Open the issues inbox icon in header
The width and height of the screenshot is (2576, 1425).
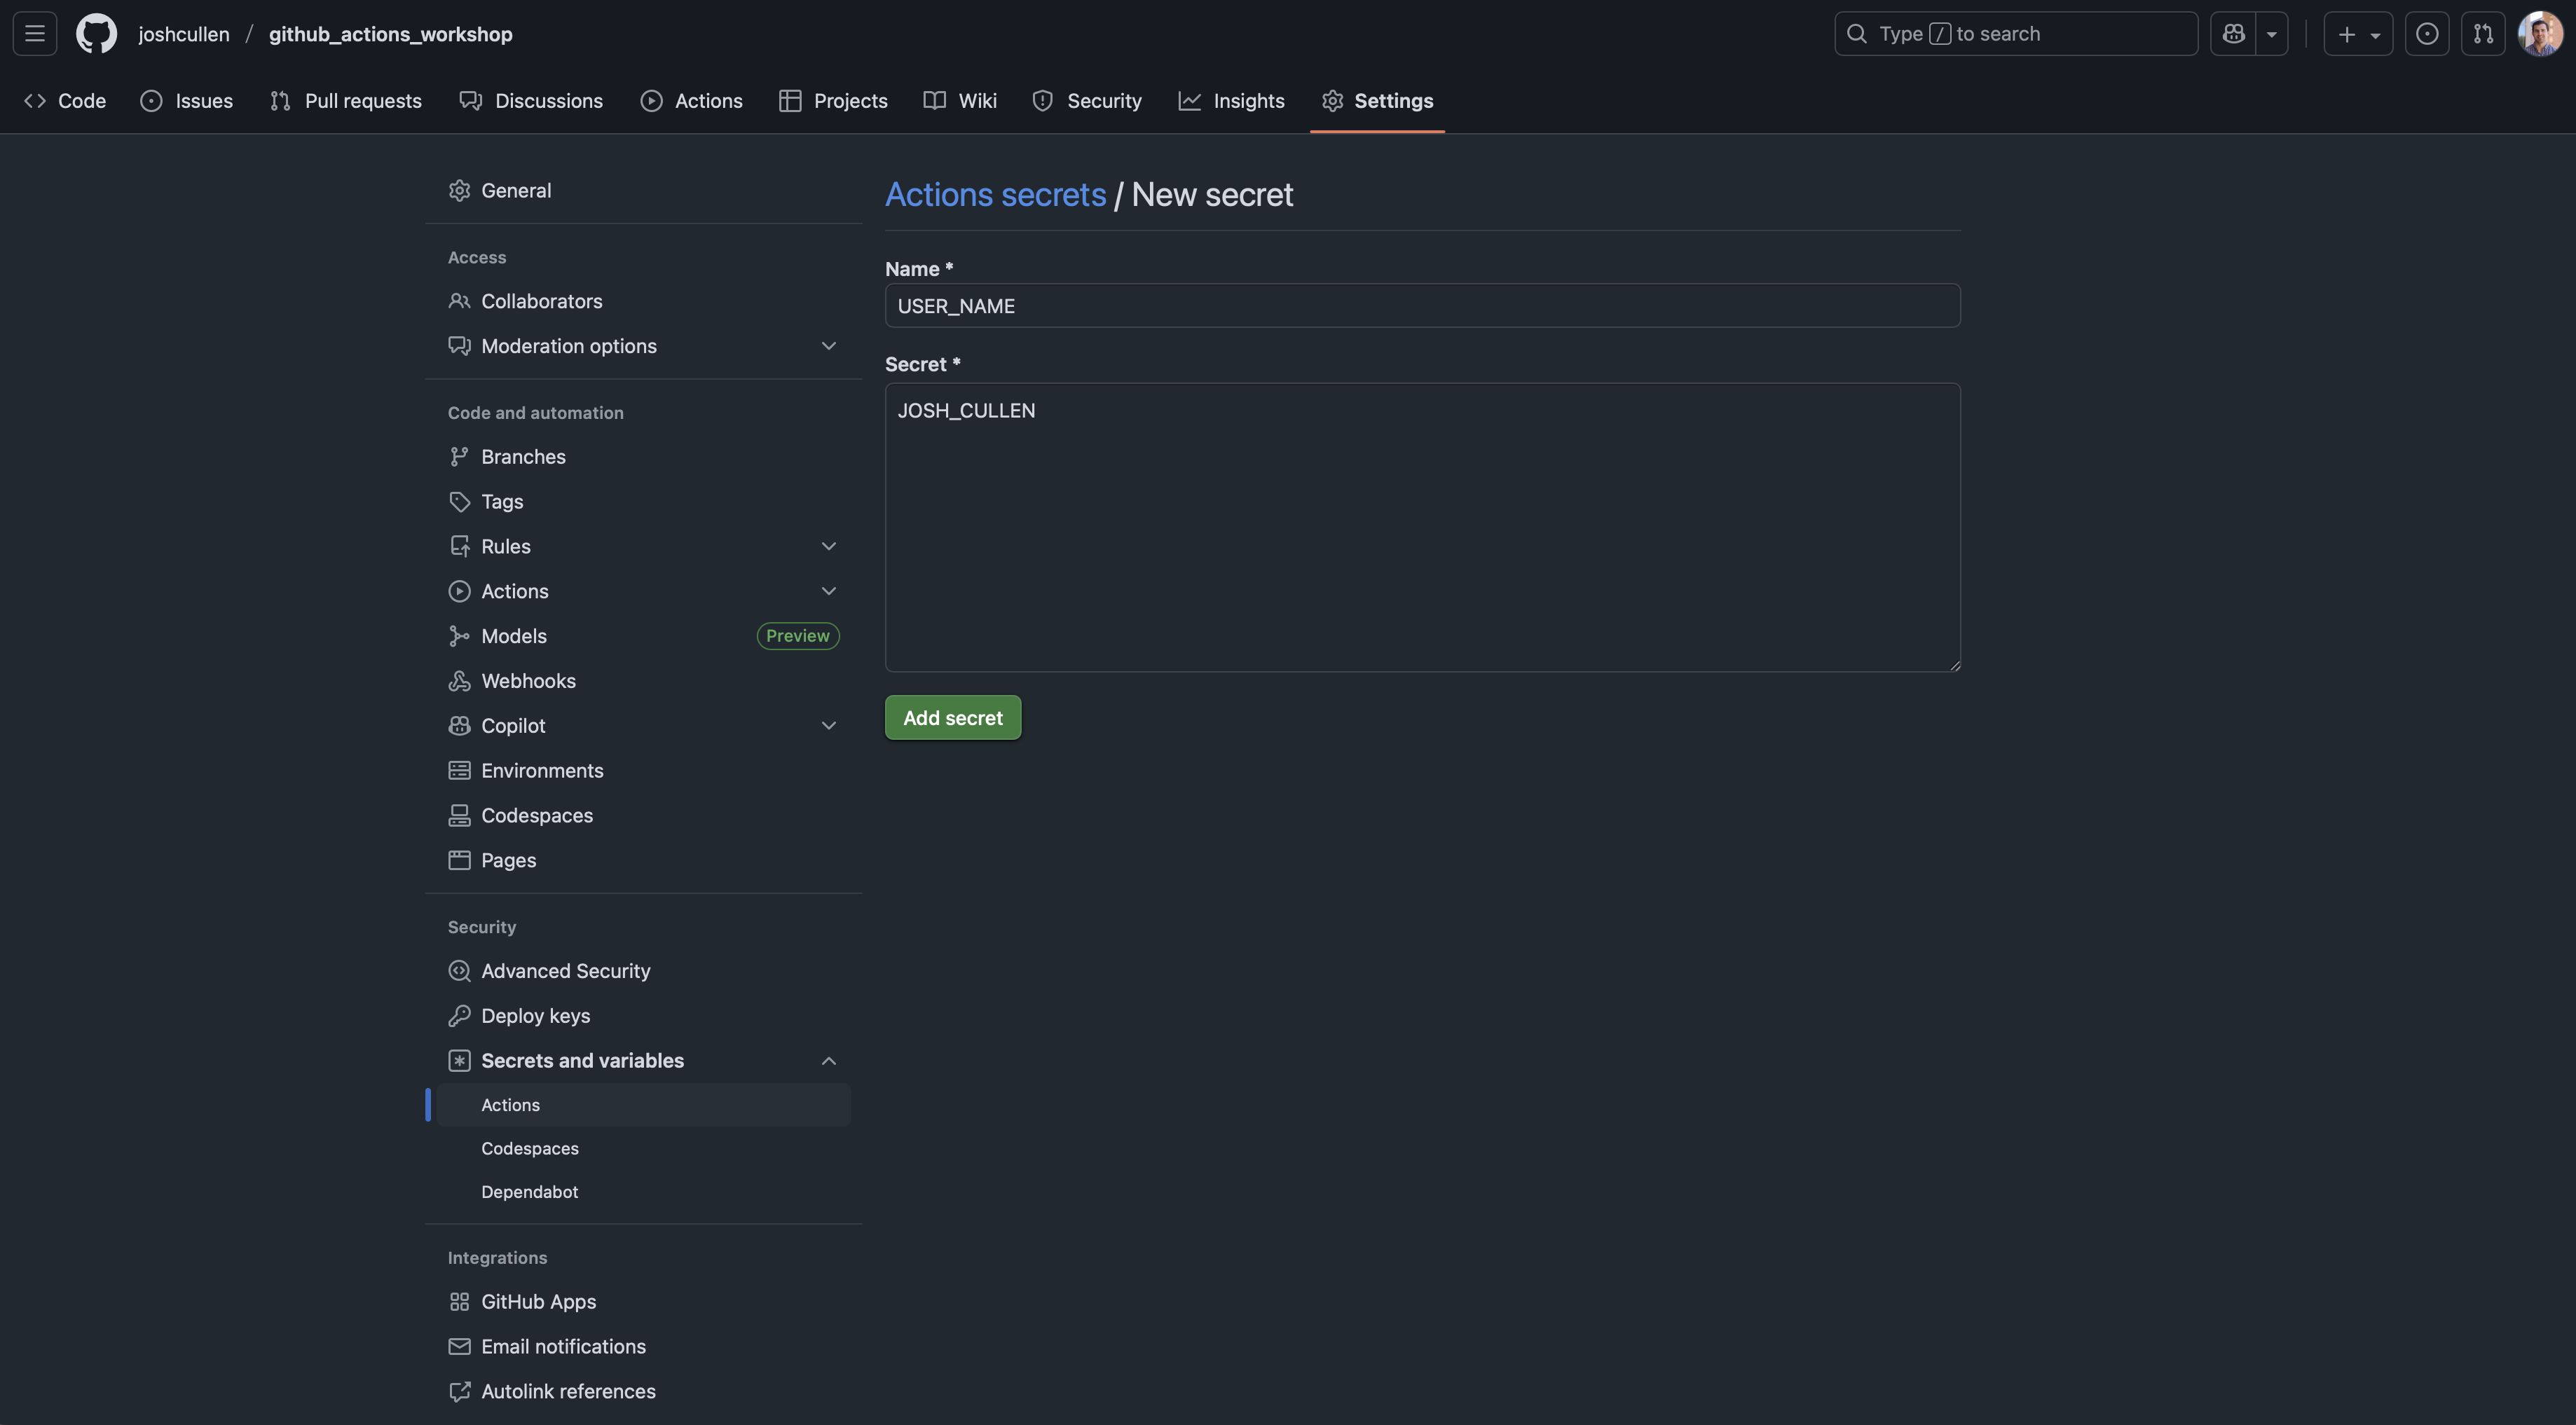pyautogui.click(x=2426, y=34)
